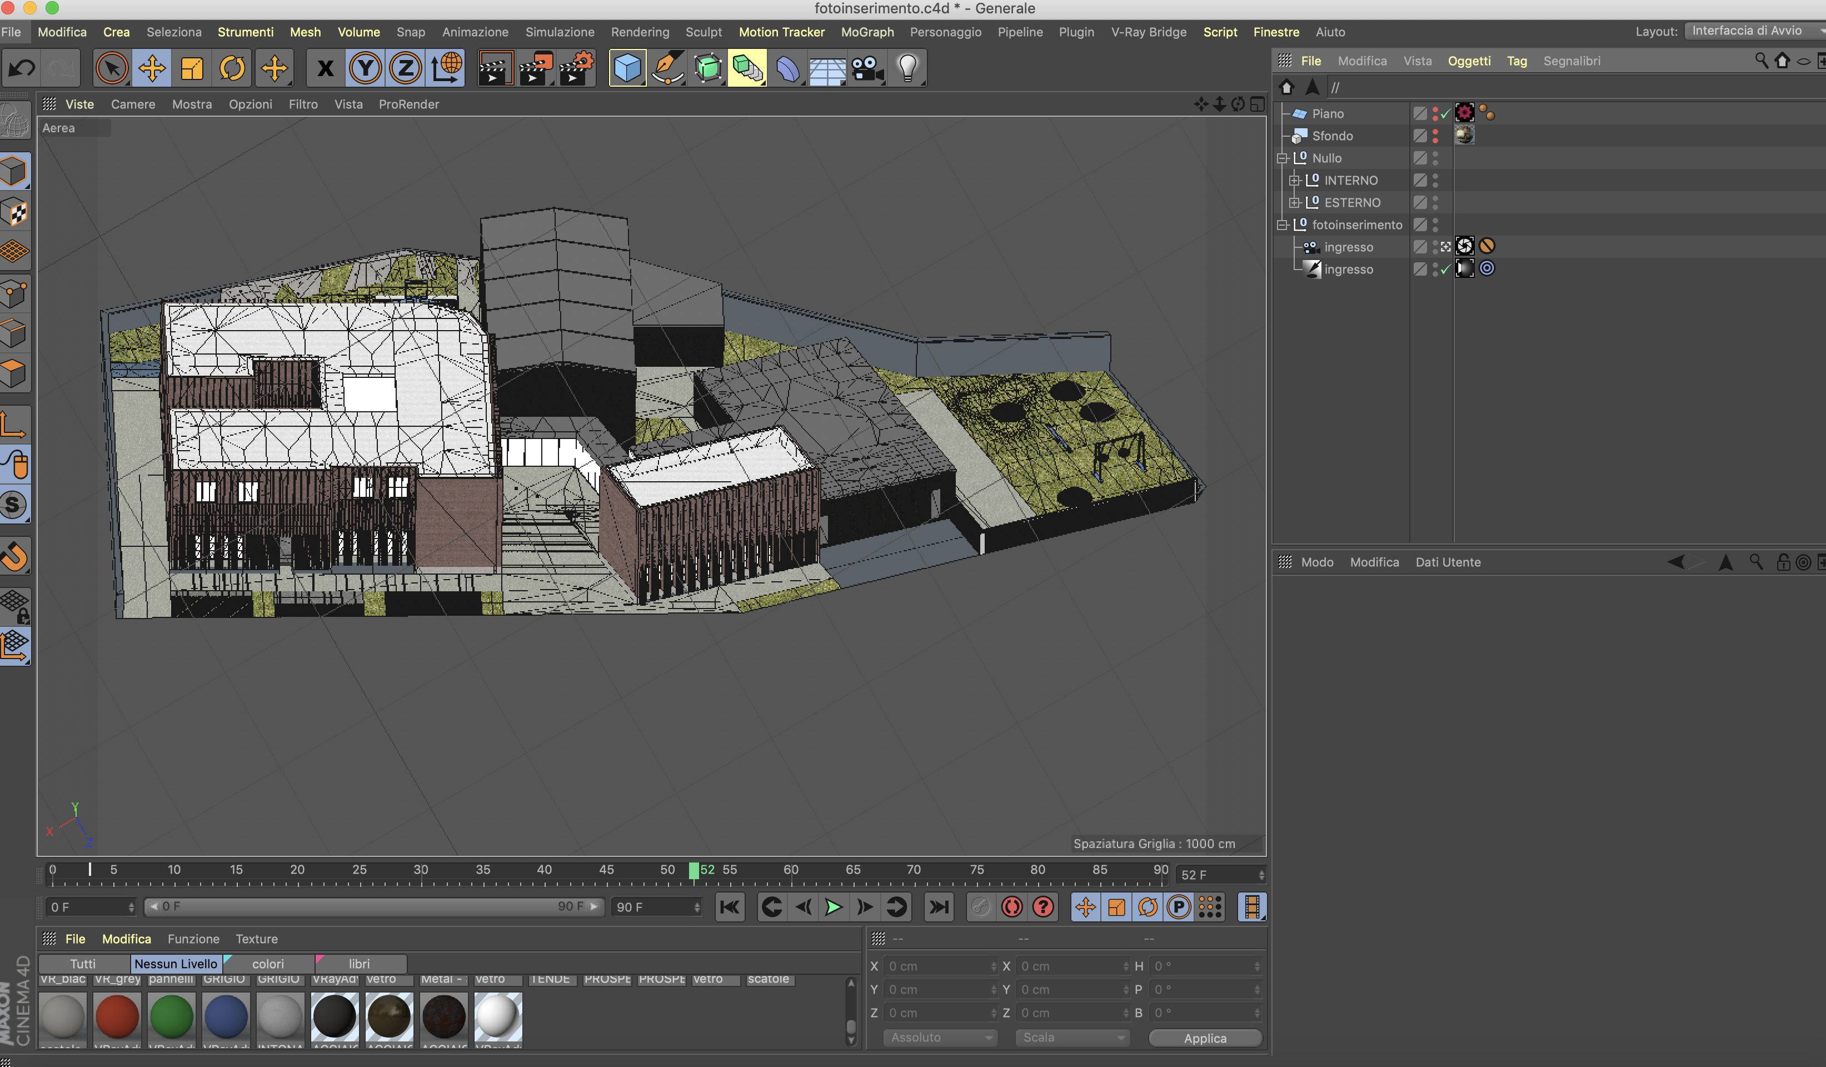The image size is (1826, 1067).
Task: Select the red material sphere swatch
Action: tap(117, 1016)
